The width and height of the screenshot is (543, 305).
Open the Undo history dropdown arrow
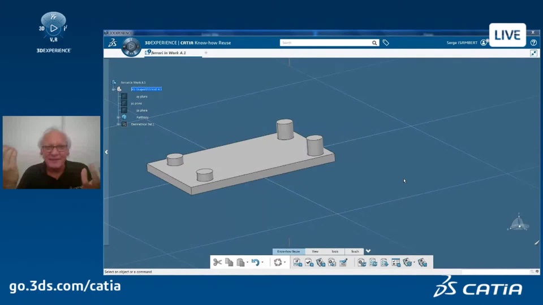(262, 263)
